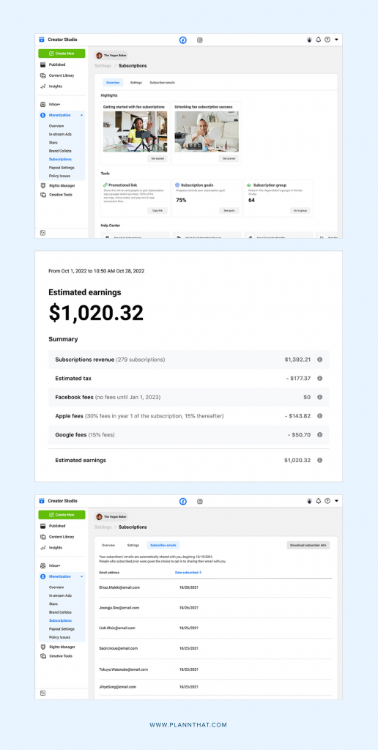Click Settings breadcrumb in the Overview window

(103, 65)
